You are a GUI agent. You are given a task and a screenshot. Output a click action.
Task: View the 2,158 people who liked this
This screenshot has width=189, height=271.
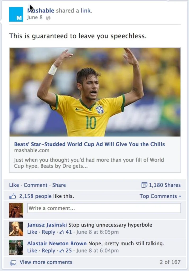coord(35,196)
